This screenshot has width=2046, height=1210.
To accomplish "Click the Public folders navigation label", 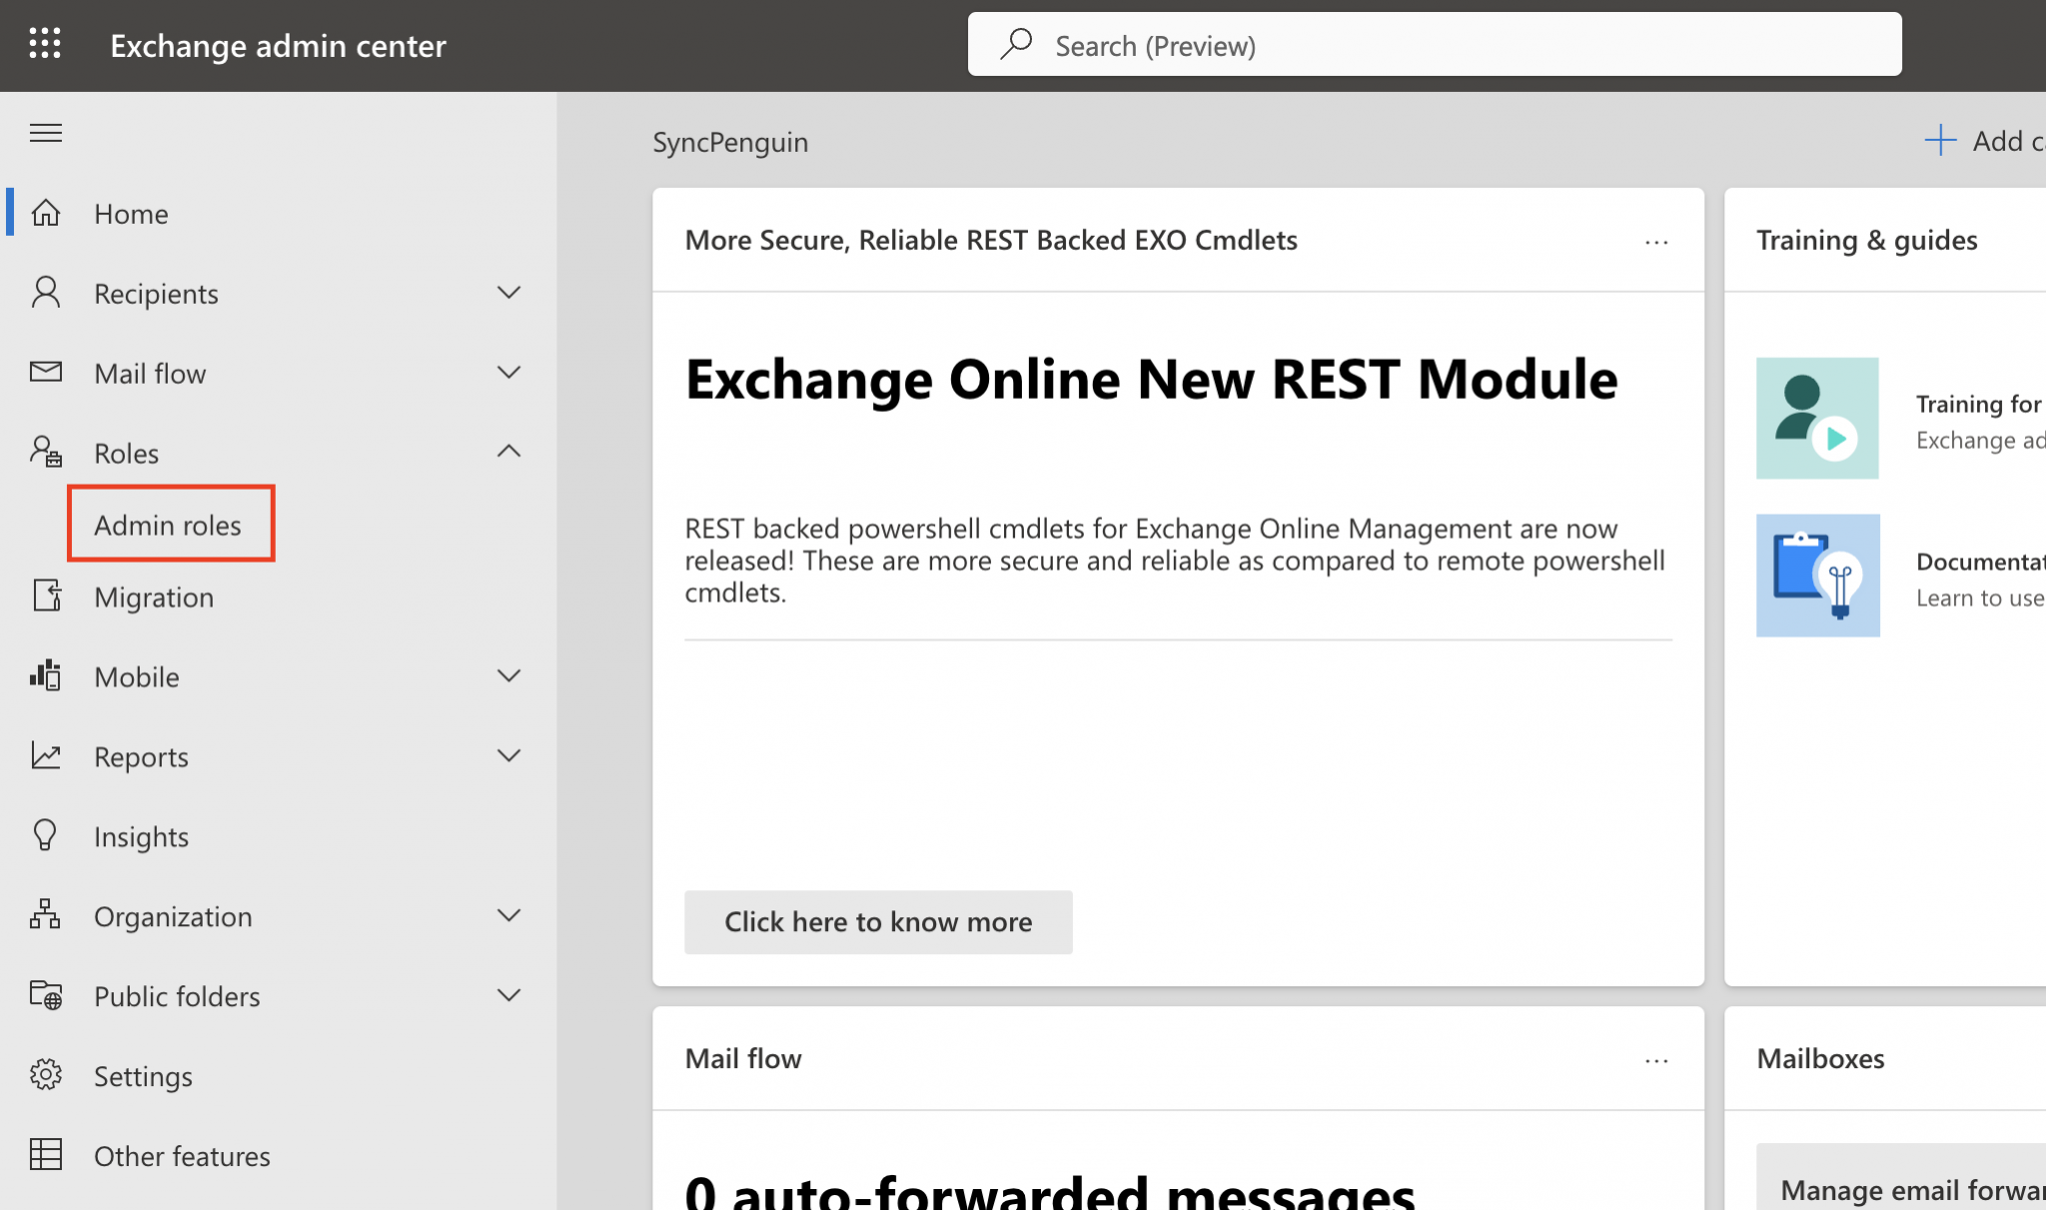I will click(x=177, y=996).
